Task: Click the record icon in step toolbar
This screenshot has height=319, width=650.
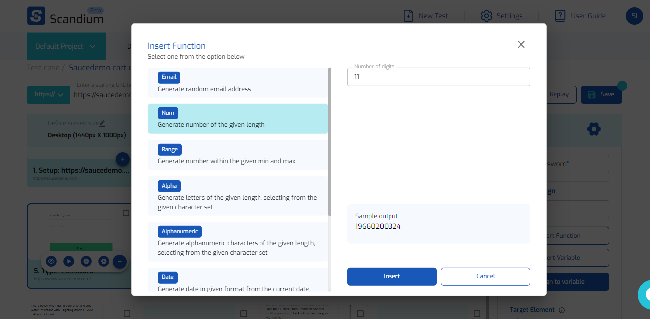Action: pos(86,261)
